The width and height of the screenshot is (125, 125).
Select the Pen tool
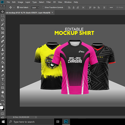click(2, 75)
